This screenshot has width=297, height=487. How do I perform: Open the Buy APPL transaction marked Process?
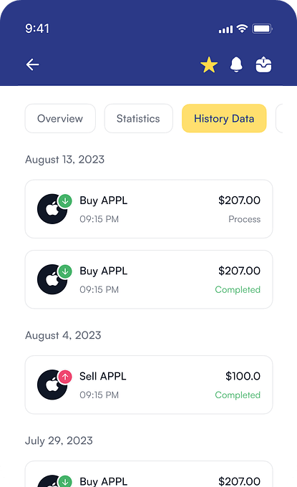tap(149, 209)
